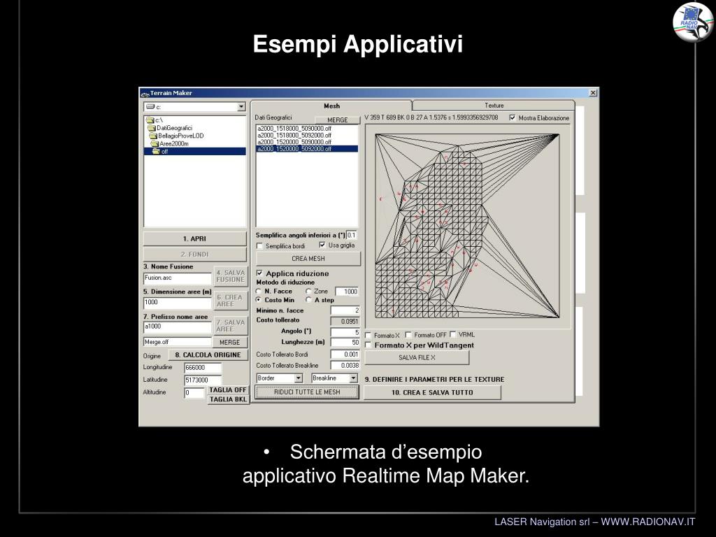Image resolution: width=716 pixels, height=537 pixels.
Task: Click the 10. CREA E SALVA TUTTO button
Action: coord(432,393)
